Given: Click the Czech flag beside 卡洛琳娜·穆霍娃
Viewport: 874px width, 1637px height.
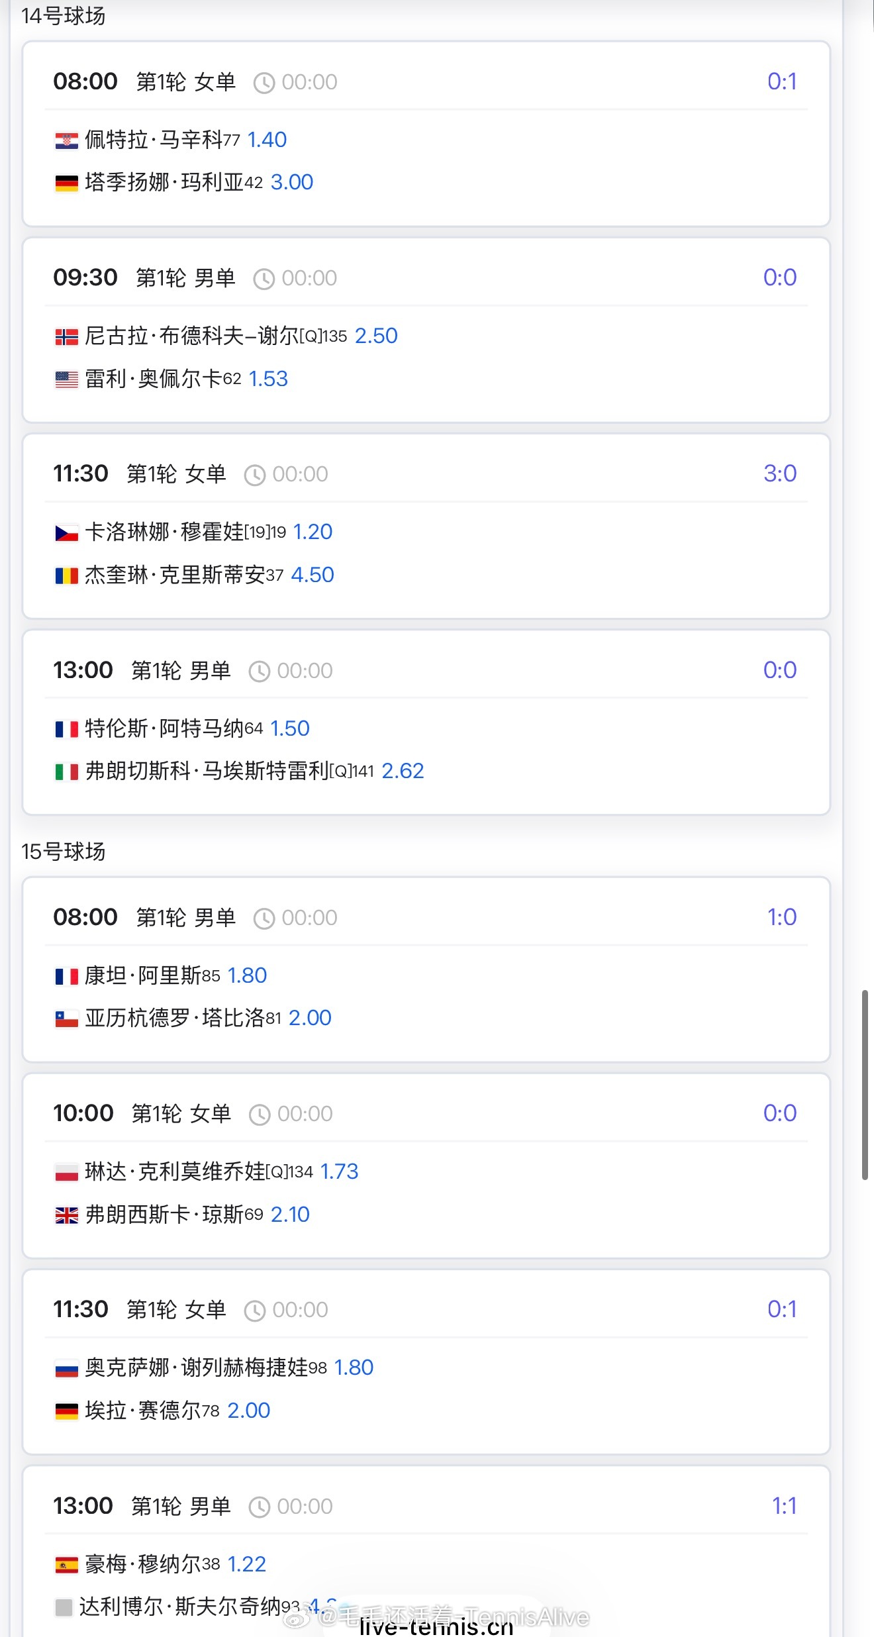Looking at the screenshot, I should 66,532.
